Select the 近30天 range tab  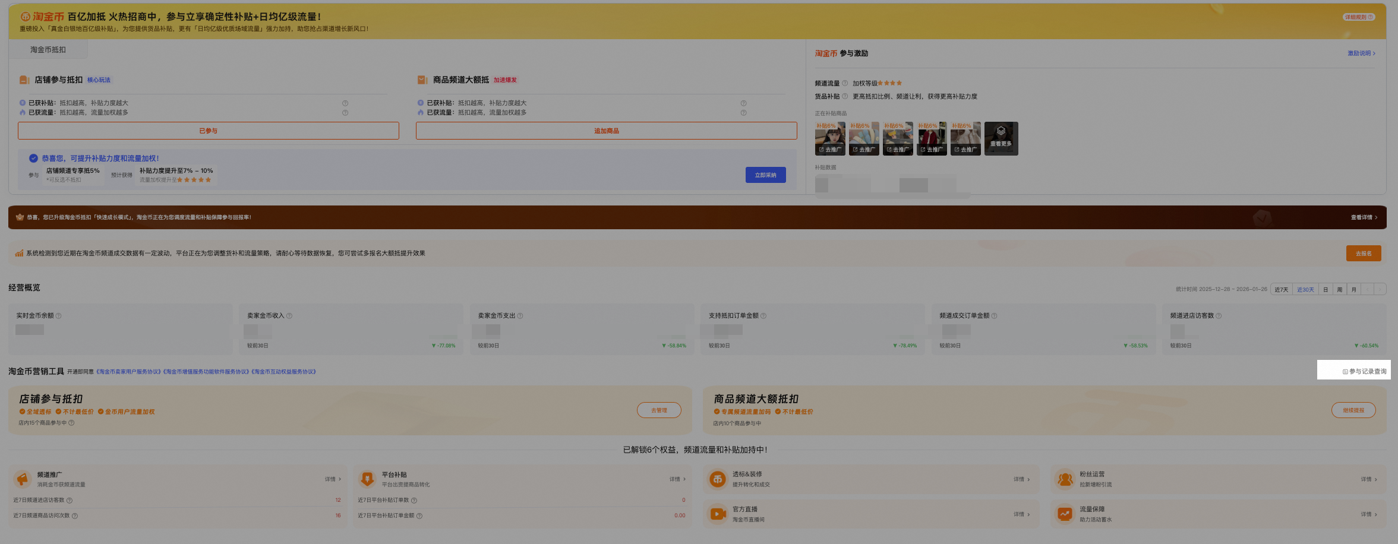[x=1305, y=290]
